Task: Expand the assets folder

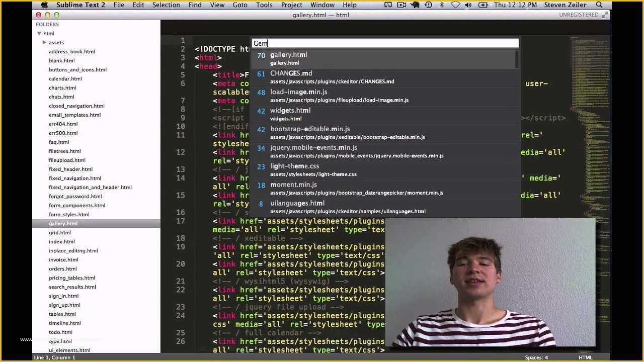Action: [44, 43]
